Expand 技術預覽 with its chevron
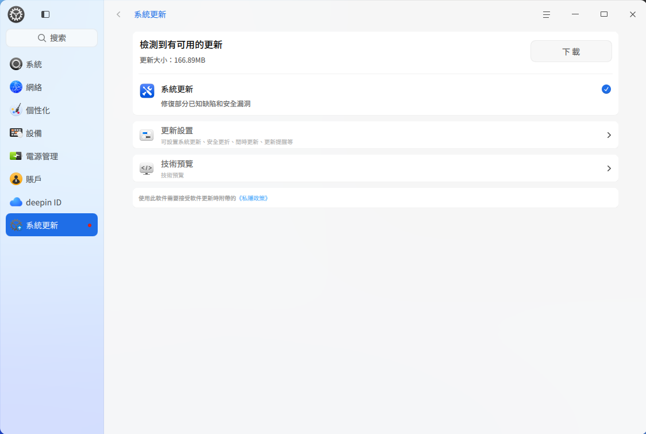The image size is (646, 434). coord(609,168)
